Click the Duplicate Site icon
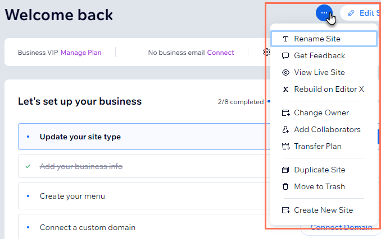 285,170
